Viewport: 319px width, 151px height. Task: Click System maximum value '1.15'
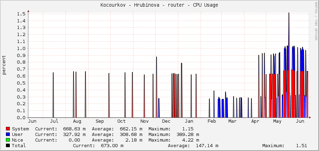coord(188,129)
